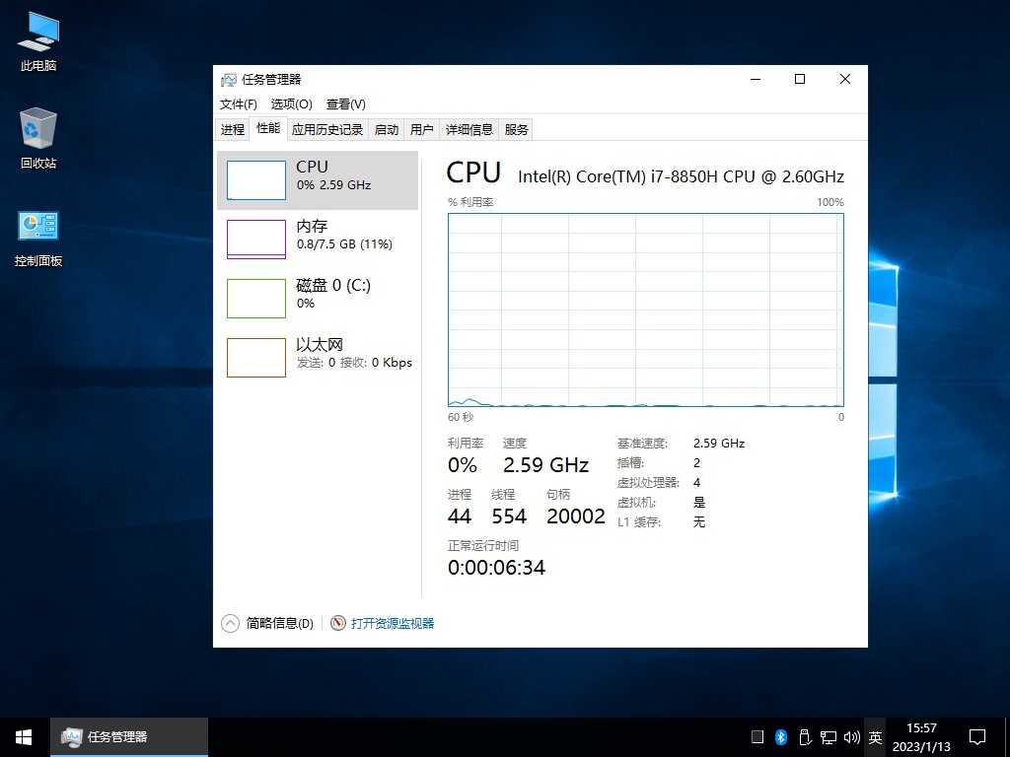Click the Bluetooth tray icon
This screenshot has height=757, width=1010.
(x=780, y=736)
